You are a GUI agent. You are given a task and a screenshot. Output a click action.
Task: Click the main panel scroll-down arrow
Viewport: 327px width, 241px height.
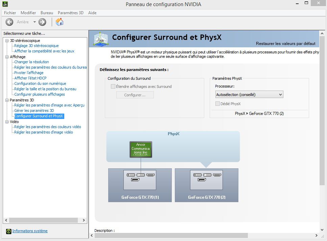322,230
